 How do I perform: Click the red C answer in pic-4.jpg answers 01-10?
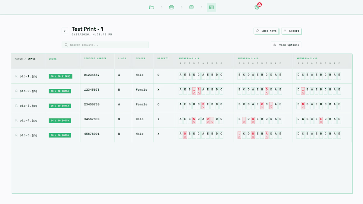(x=194, y=120)
